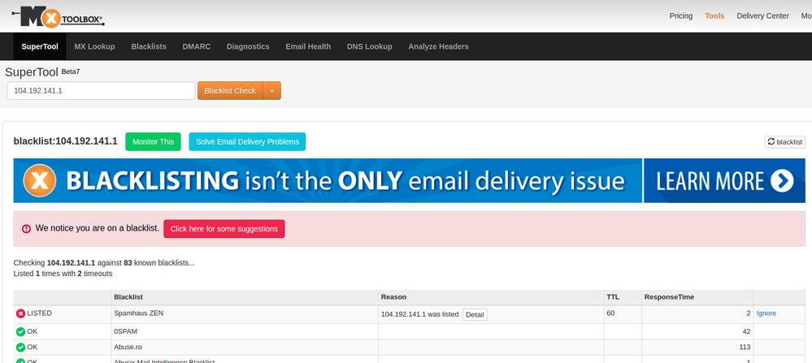Click the MxToolbox logo
This screenshot has height=363, width=812.
(58, 17)
